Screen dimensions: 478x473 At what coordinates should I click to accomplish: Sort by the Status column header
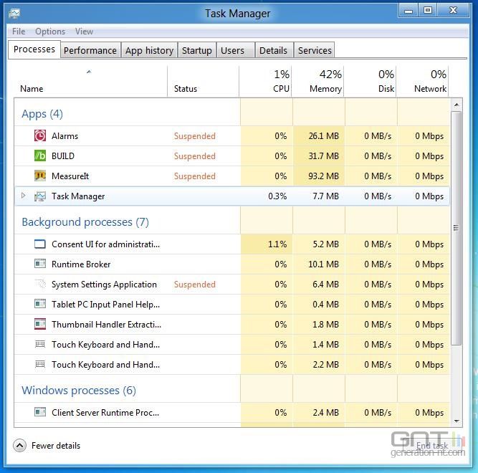coord(203,82)
